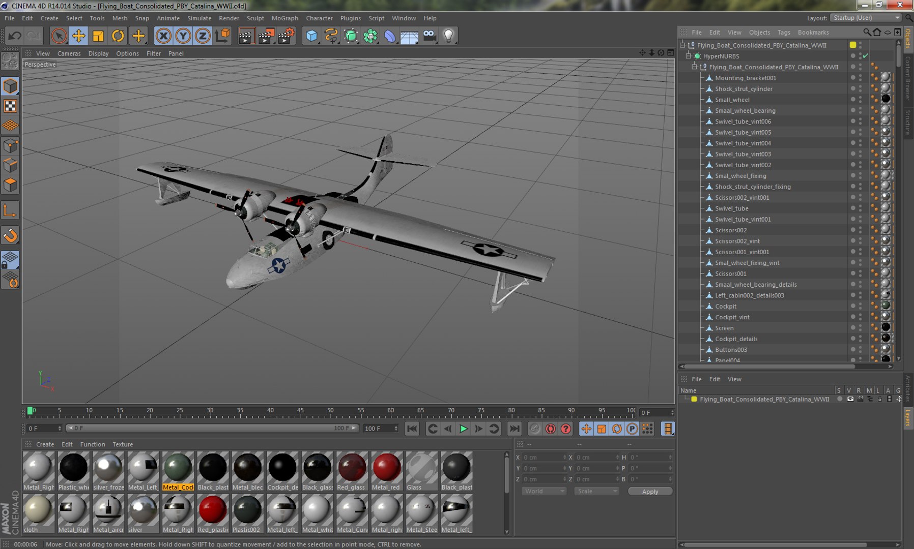Click X position input field

point(544,457)
